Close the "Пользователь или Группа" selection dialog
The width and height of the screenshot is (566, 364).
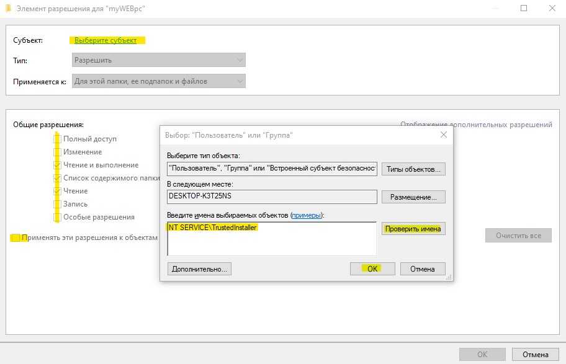pos(444,135)
